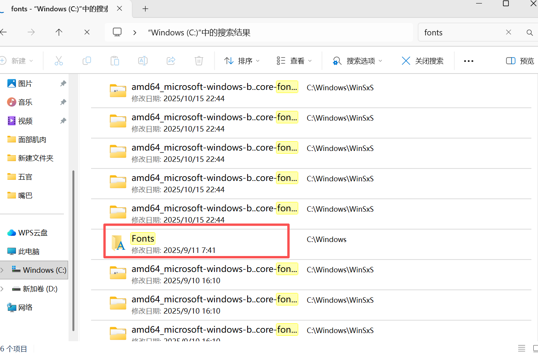
Task: Toggle the preview pane
Action: click(x=520, y=61)
